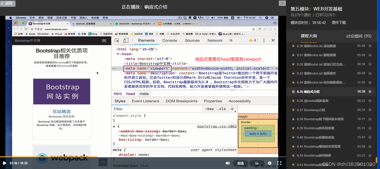Open the 历史记录 menu in menu bar

click(x=61, y=18)
